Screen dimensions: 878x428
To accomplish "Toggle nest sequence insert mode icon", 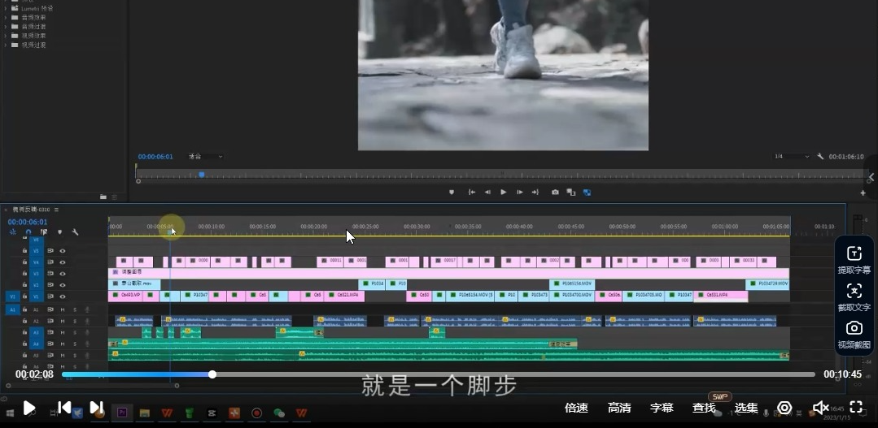I will pyautogui.click(x=13, y=232).
